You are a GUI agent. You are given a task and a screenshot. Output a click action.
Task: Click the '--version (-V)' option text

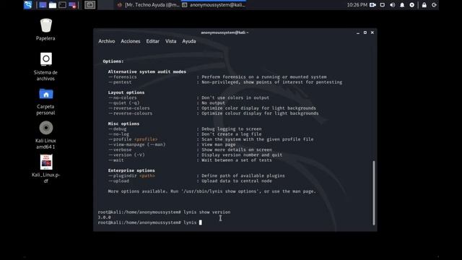pos(126,155)
